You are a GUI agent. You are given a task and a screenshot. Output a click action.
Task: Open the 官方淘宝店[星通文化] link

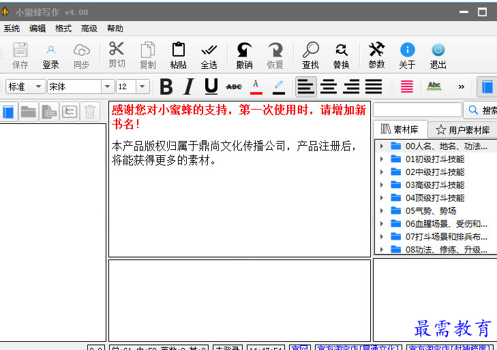pyautogui.click(x=359, y=347)
